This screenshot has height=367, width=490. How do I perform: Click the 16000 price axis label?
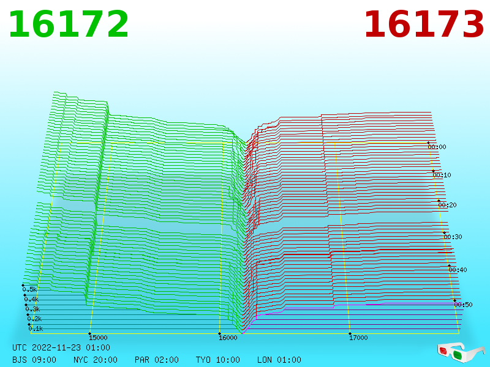pos(228,338)
